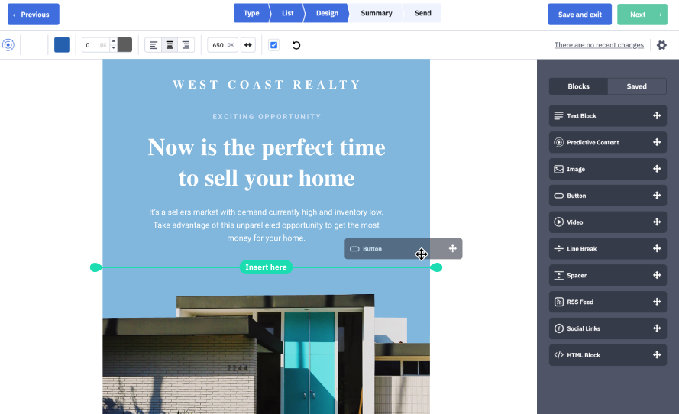Screen dimensions: 679x414
Task: Click move handle on Spacer block
Action: [657, 276]
